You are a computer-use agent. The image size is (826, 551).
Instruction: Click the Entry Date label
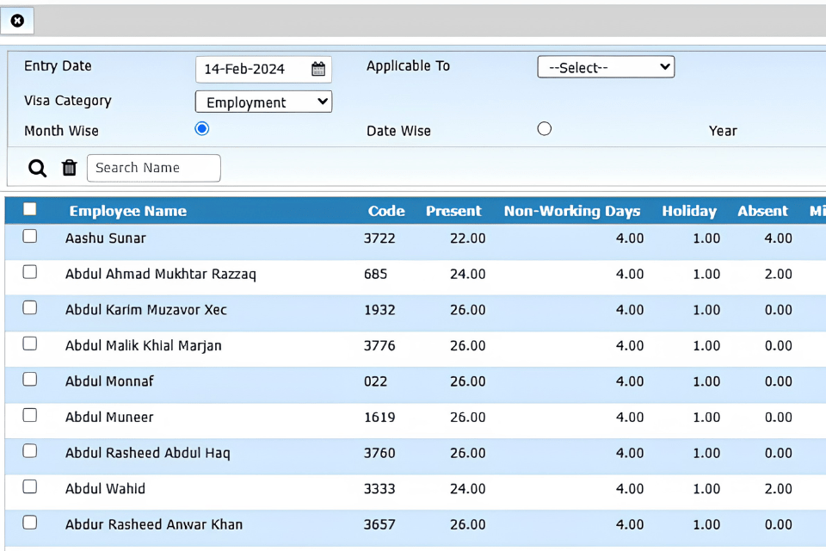[x=58, y=66]
